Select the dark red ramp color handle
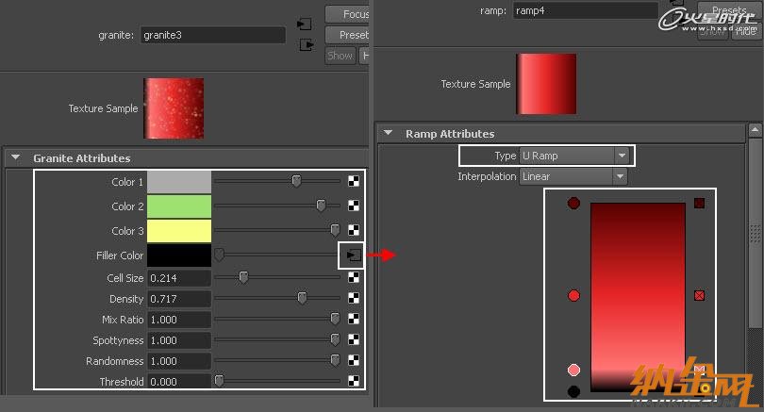This screenshot has width=764, height=412. click(573, 203)
